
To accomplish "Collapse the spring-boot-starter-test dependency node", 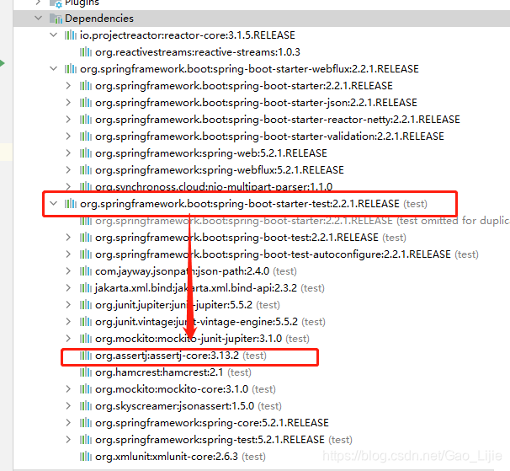I will [54, 204].
